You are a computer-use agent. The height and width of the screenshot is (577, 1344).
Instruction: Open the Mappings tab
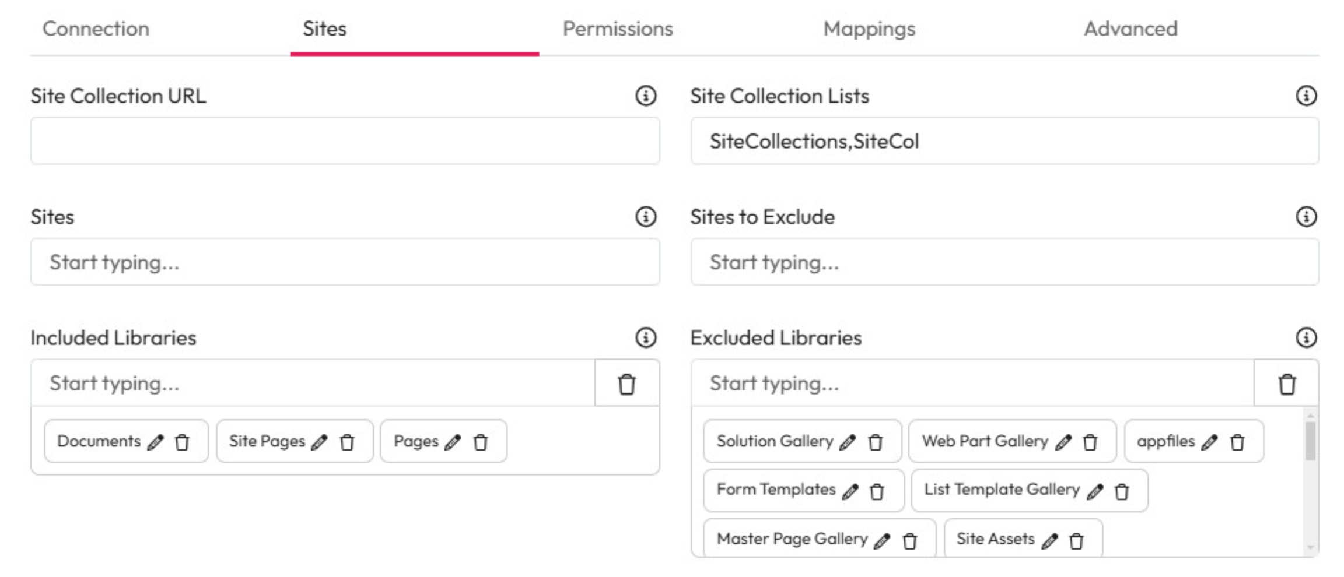869,29
